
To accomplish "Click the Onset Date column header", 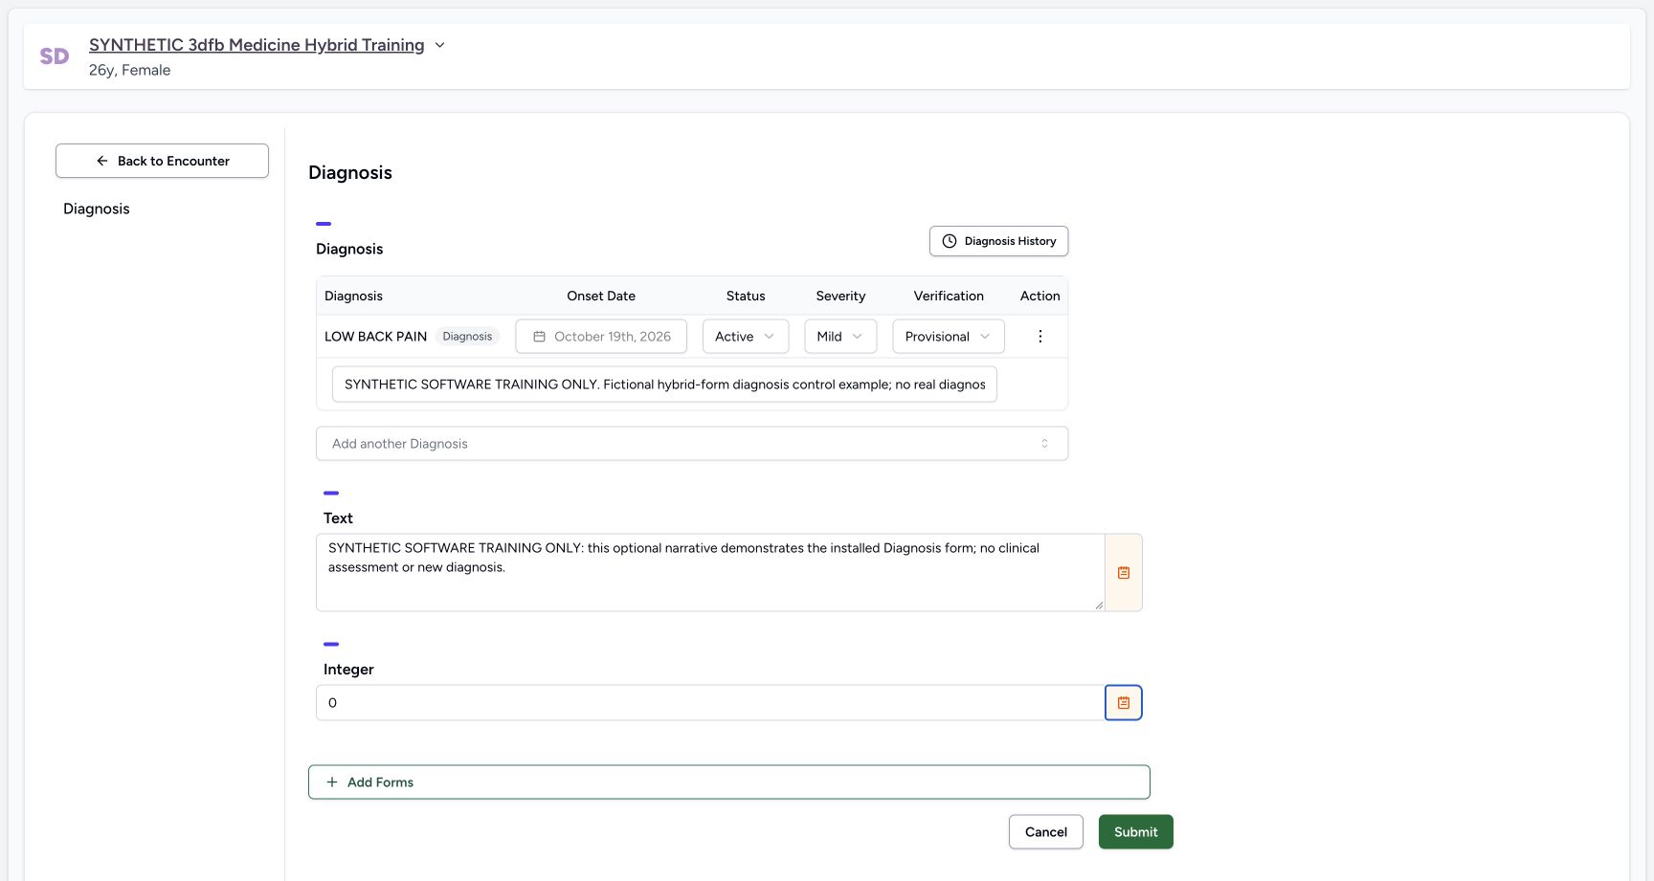I will tap(601, 296).
